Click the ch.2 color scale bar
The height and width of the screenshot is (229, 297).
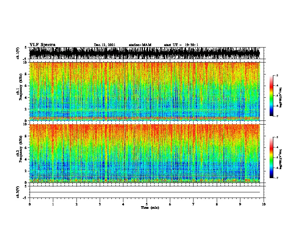tap(271, 158)
